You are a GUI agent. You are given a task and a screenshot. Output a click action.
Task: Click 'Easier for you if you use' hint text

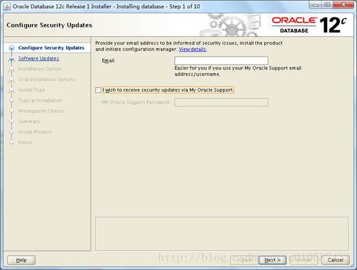click(238, 71)
